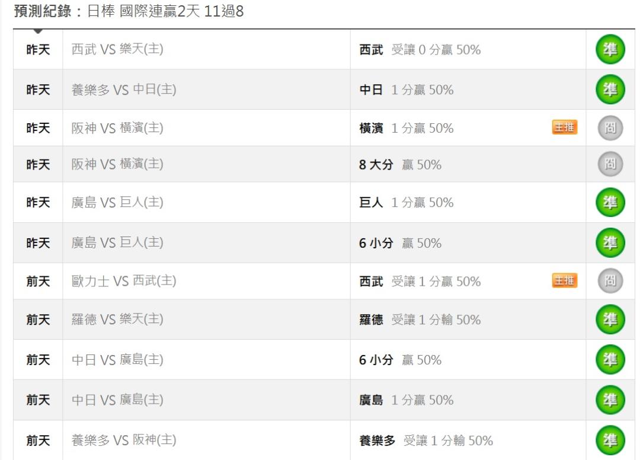The height and width of the screenshot is (460, 640).
Task: Select 養樂多 受讓 1 分輸 prediction text
Action: click(425, 440)
